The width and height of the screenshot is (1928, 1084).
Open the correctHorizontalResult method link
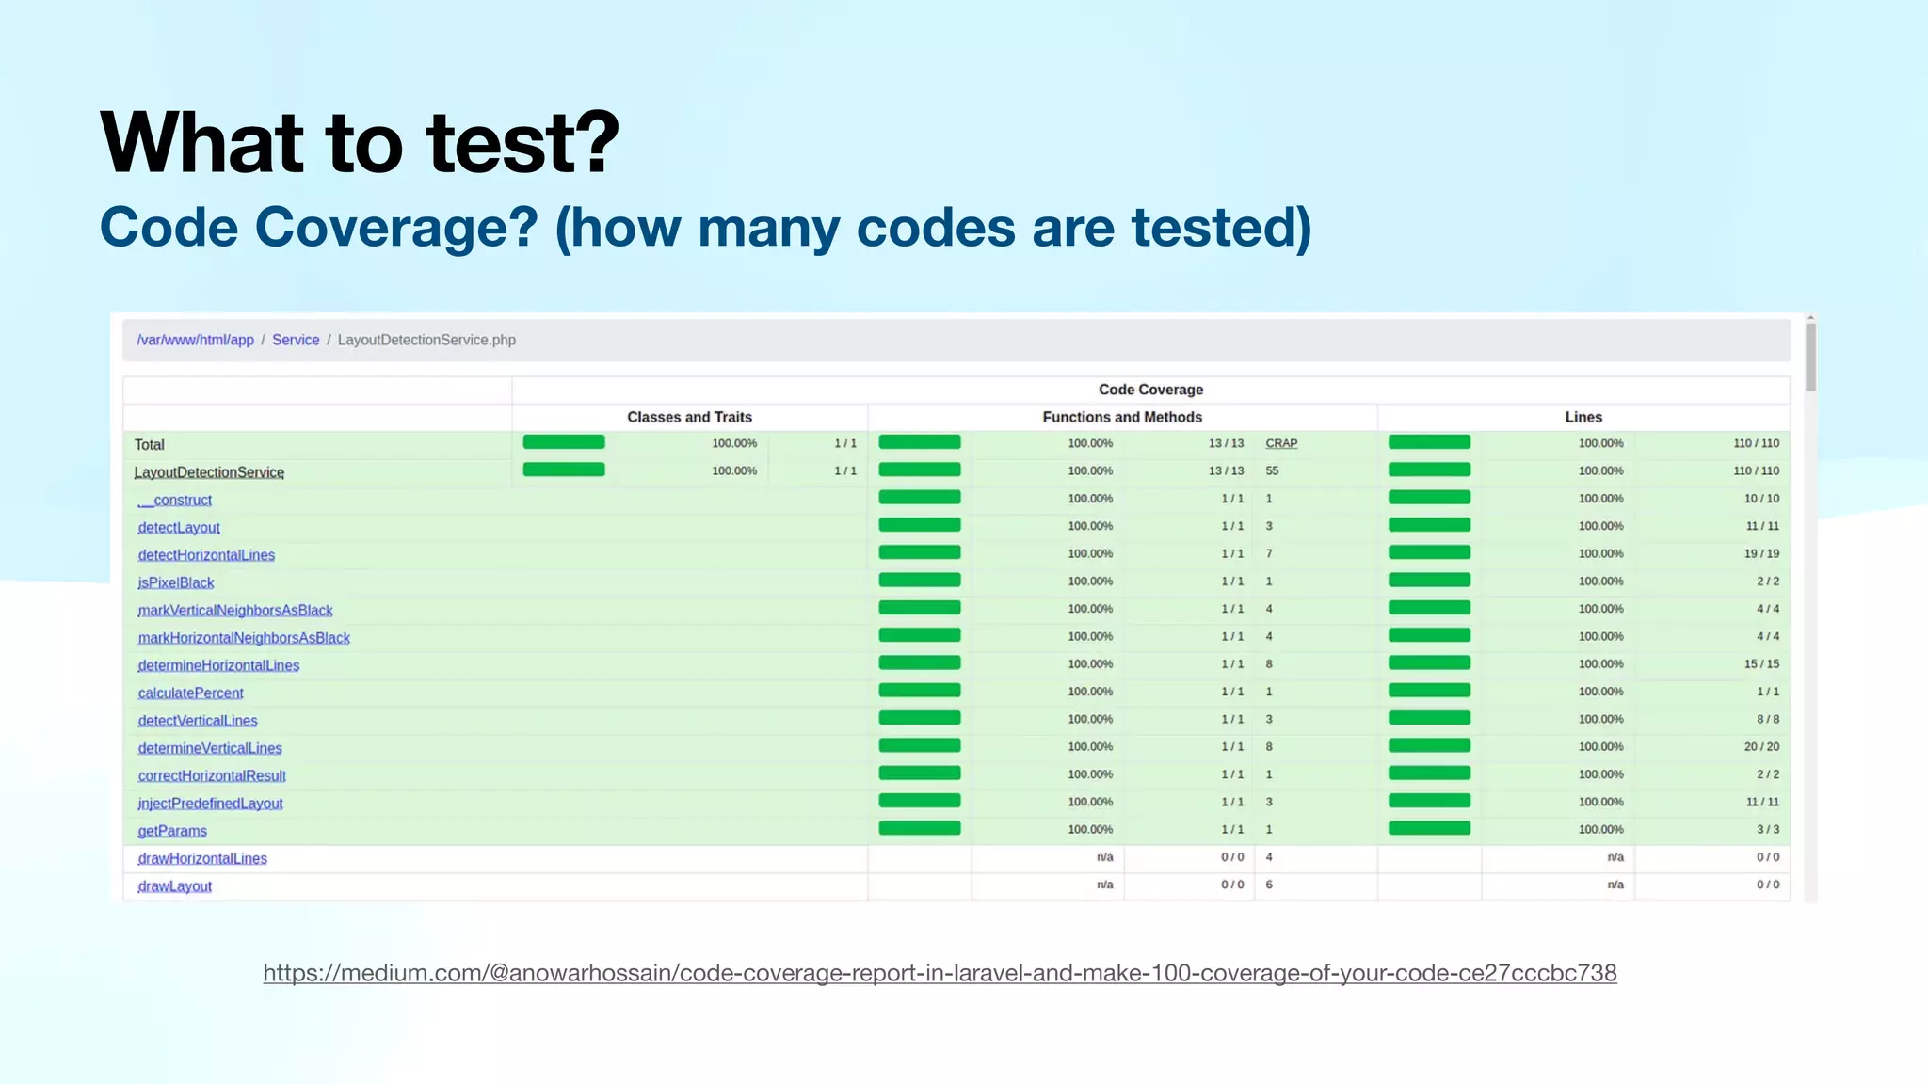[212, 775]
